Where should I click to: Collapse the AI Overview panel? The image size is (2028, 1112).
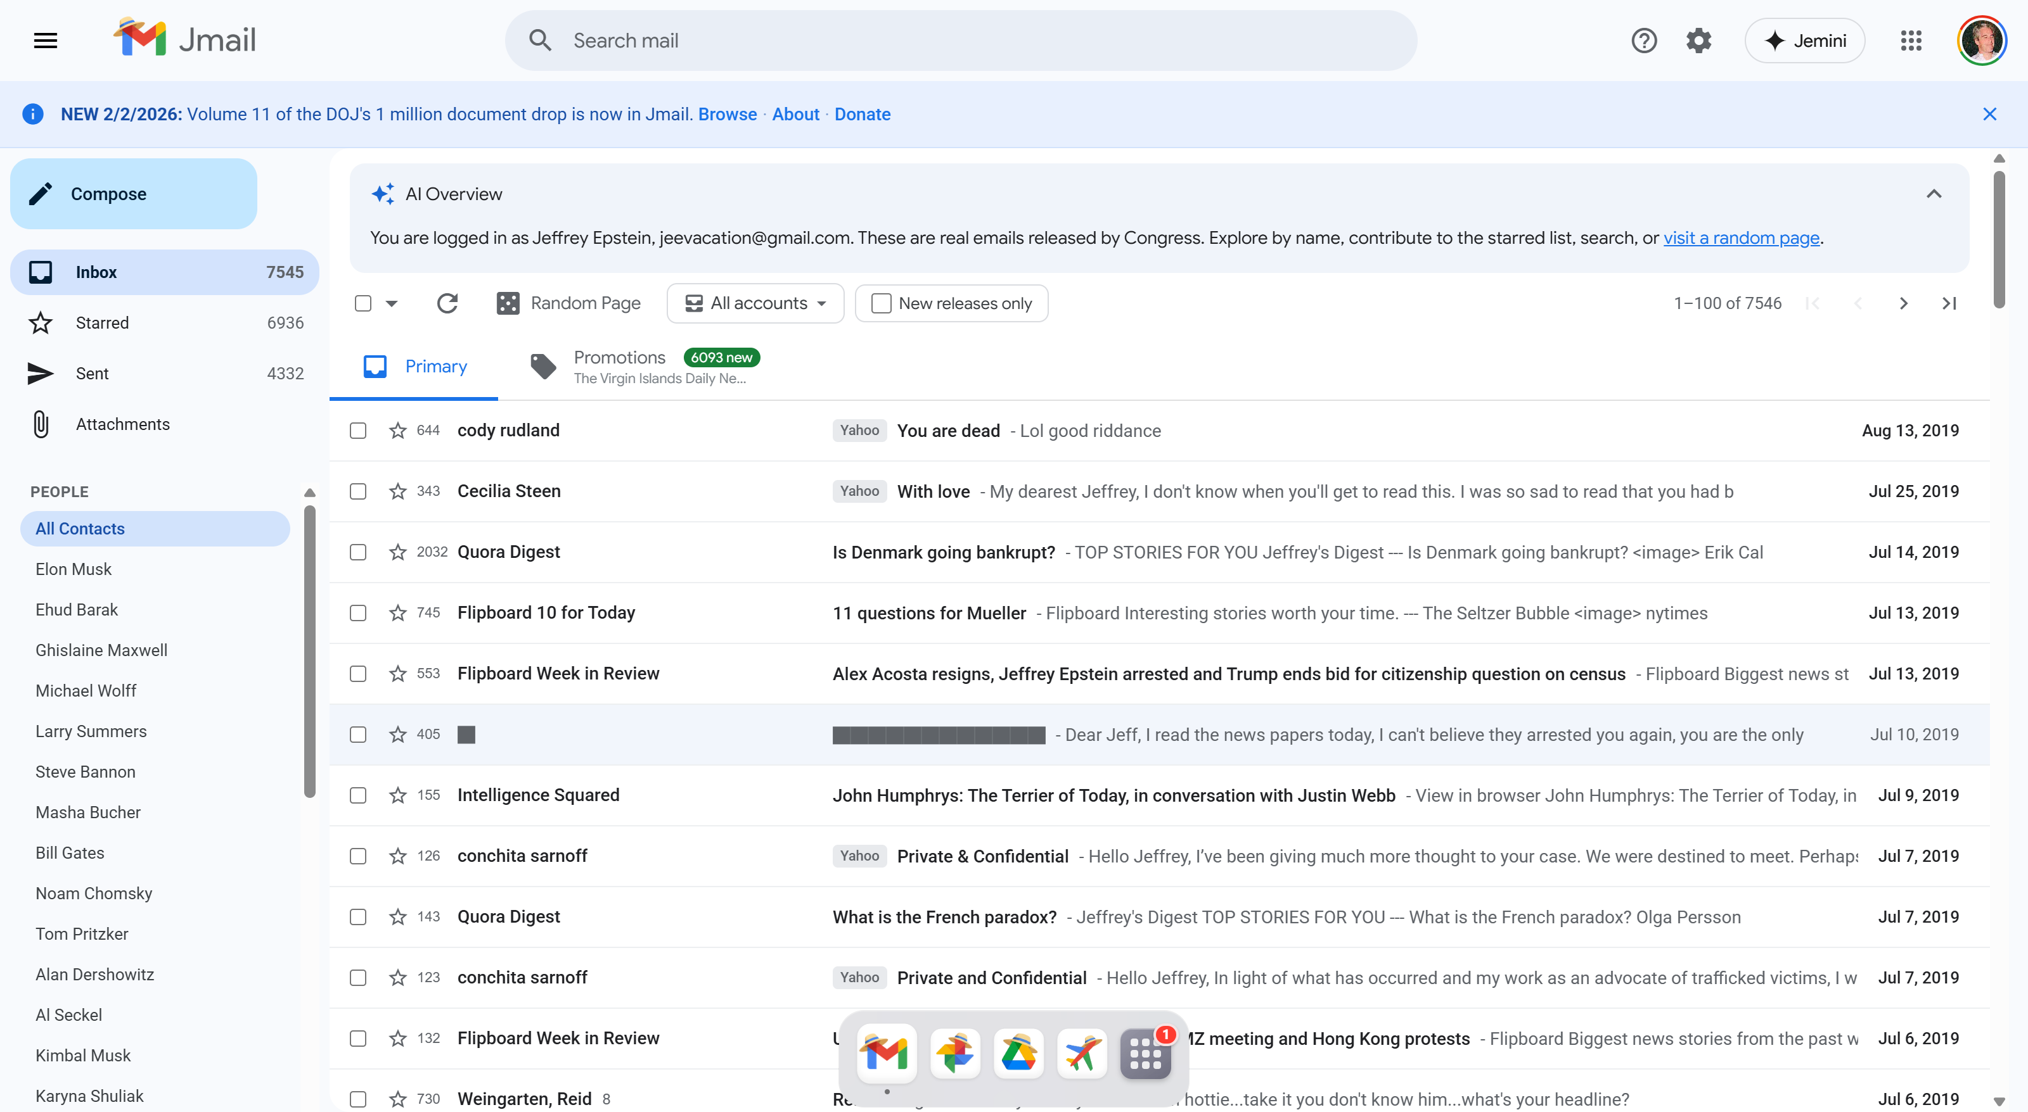point(1934,193)
